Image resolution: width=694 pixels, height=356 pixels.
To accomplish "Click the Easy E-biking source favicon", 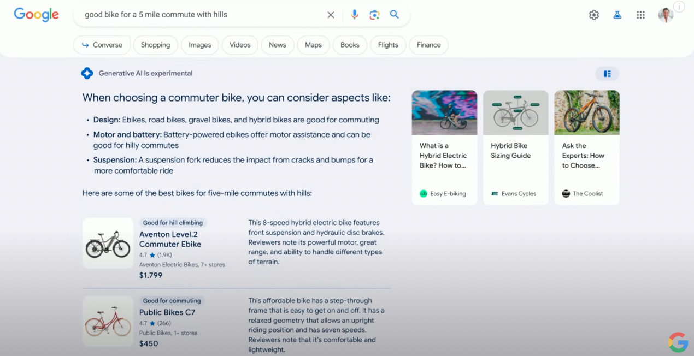I will [x=424, y=193].
